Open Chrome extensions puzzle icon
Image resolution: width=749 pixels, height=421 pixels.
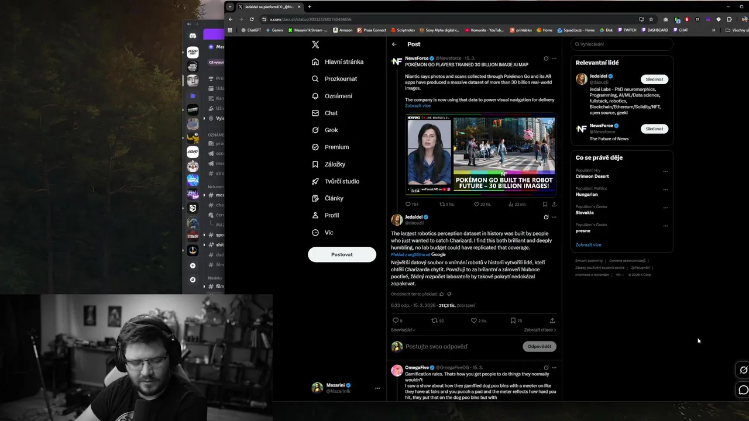[728, 19]
